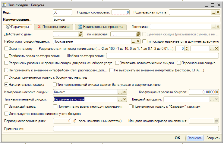Image resolution: width=224 pixels, height=144 pixels.
Task: Toggle Разрешены различные проценты скидок checkbox
Action: pyautogui.click(x=6, y=63)
